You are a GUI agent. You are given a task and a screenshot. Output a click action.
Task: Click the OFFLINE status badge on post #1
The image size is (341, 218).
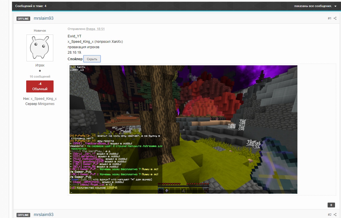point(23,19)
